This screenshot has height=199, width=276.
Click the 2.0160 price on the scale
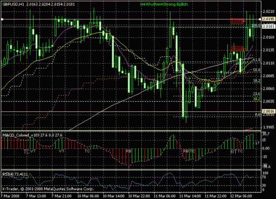(x=268, y=38)
